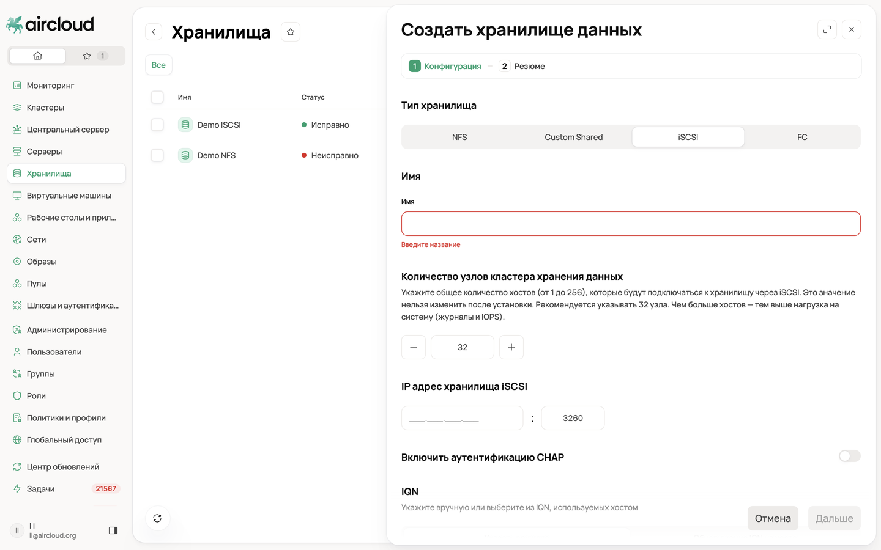Toggle CHAP authentication switch

pyautogui.click(x=849, y=456)
